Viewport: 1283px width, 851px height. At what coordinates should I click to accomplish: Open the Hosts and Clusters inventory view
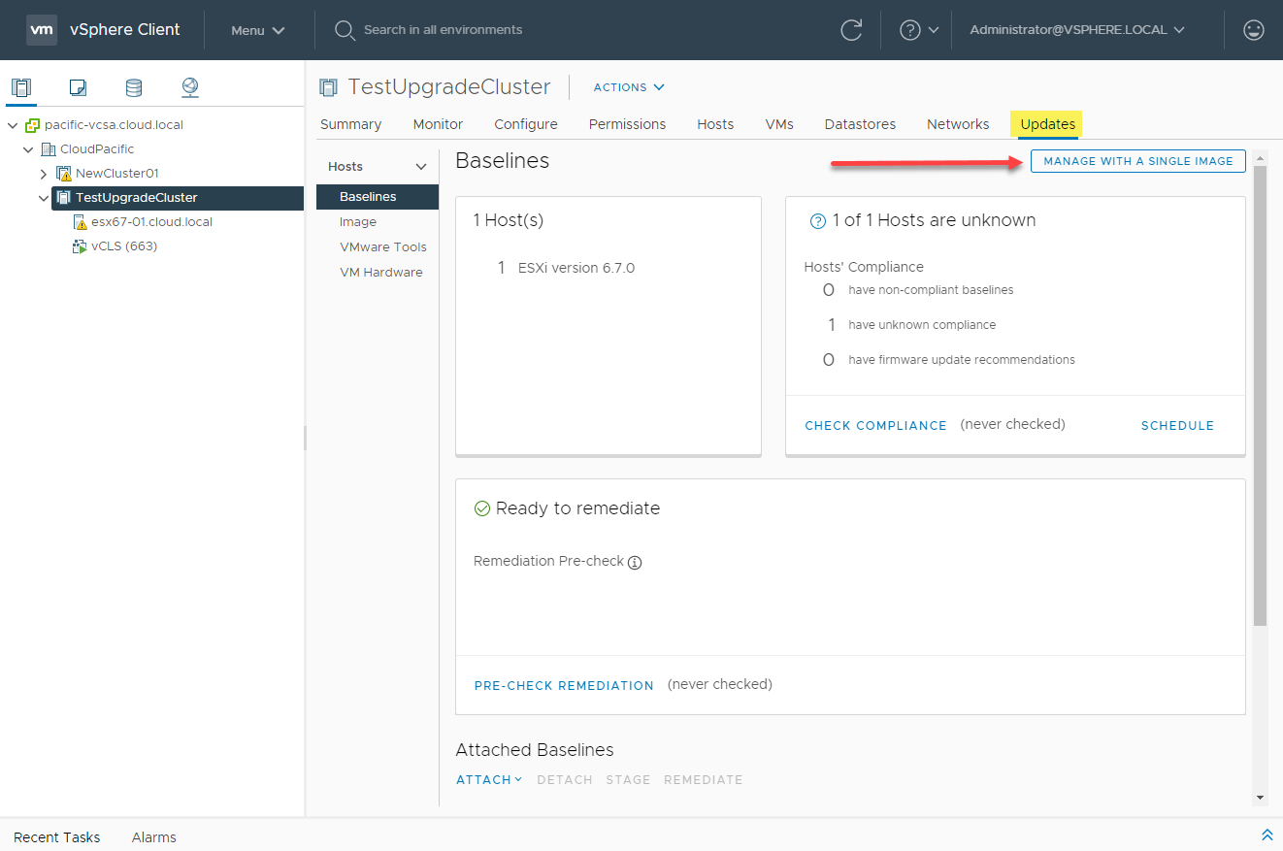(21, 88)
